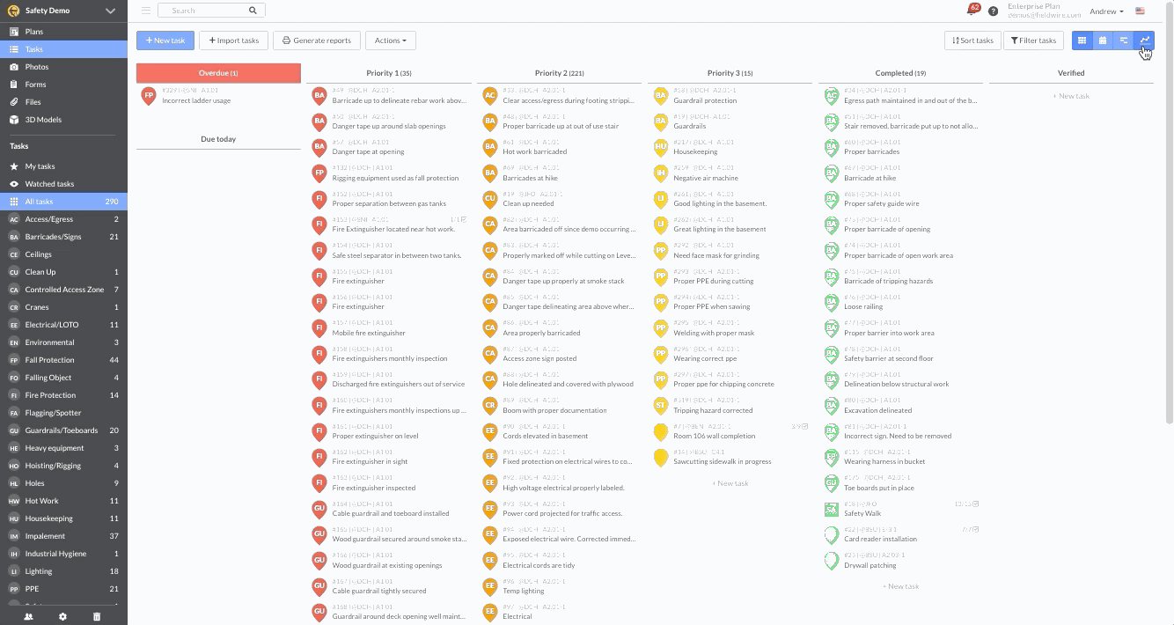This screenshot has height=625, width=1174.
Task: Open the project users icon in sidebar footer
Action: [x=28, y=617]
